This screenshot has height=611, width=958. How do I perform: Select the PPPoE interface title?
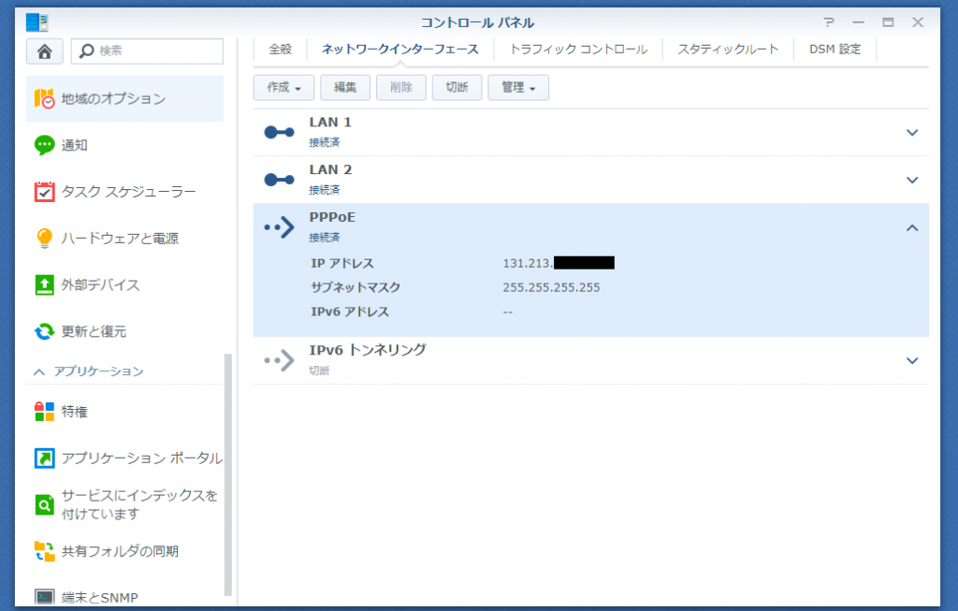[x=332, y=217]
